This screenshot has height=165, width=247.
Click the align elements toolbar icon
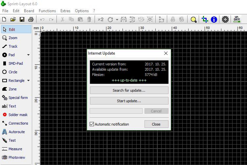point(132,19)
